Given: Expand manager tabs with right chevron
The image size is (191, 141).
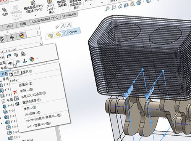Looking at the screenshot, I should pyautogui.click(x=37, y=32).
